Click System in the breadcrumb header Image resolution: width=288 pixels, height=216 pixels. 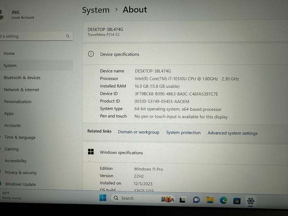click(x=96, y=10)
